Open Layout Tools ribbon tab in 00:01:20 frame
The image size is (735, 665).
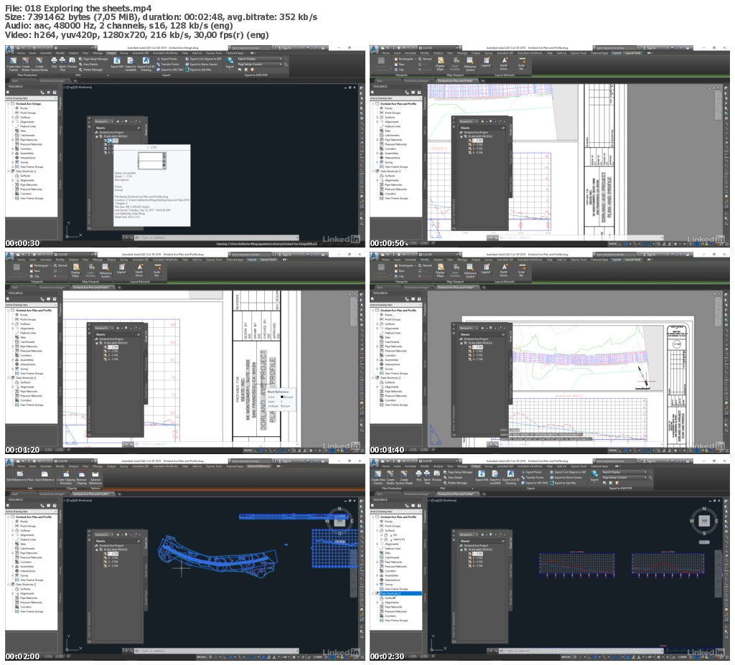[x=268, y=260]
